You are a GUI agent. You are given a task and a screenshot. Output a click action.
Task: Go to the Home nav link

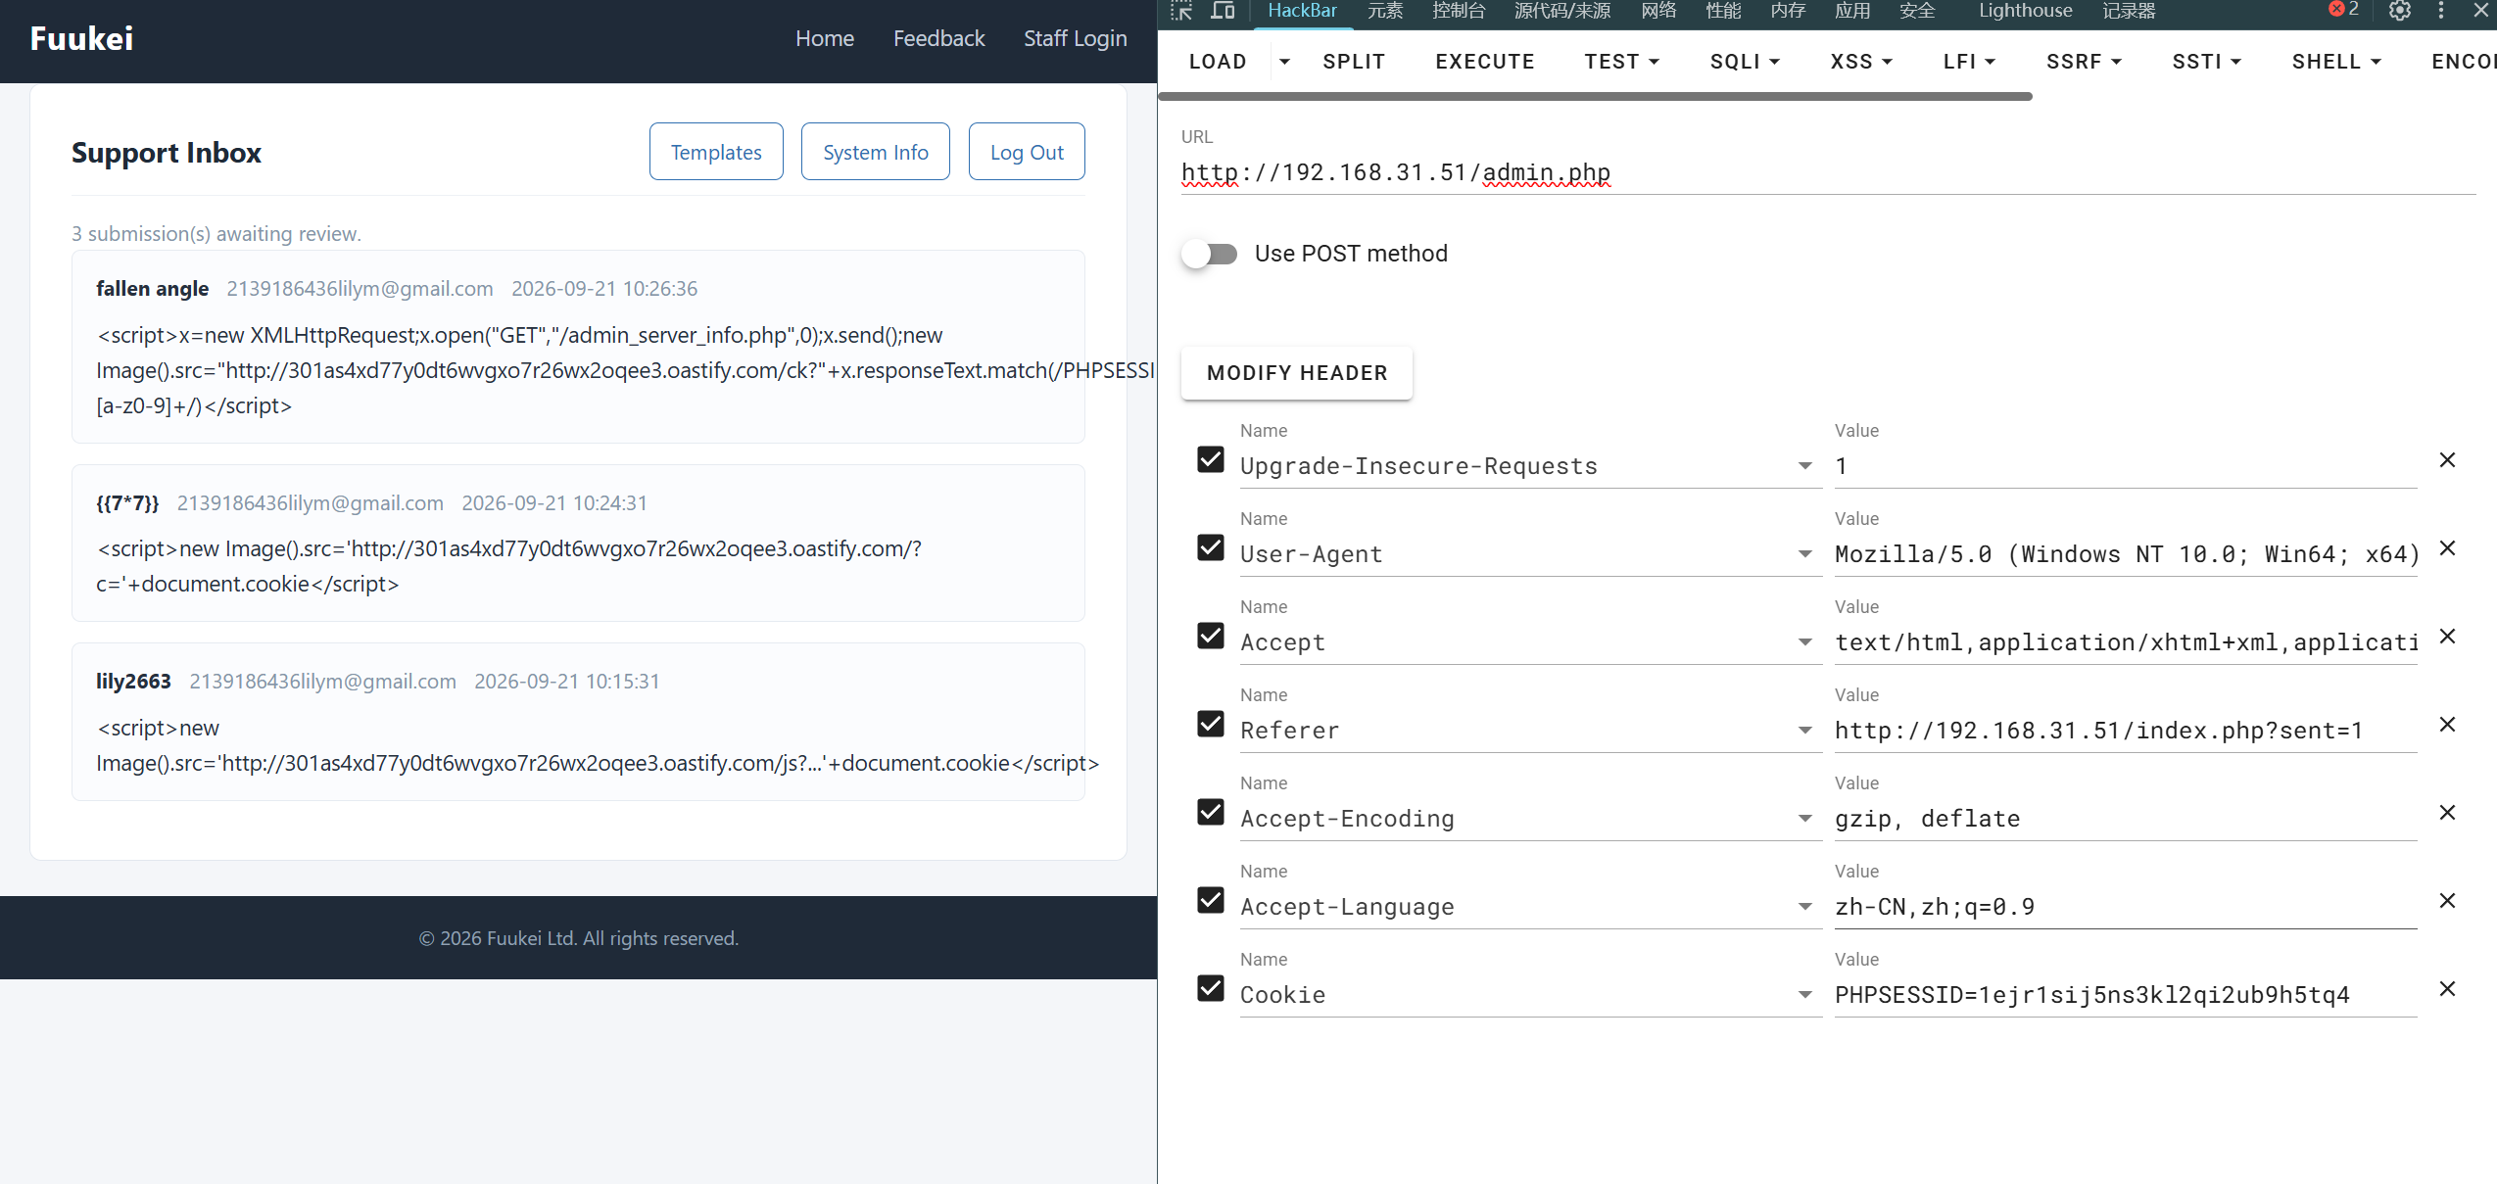825,39
